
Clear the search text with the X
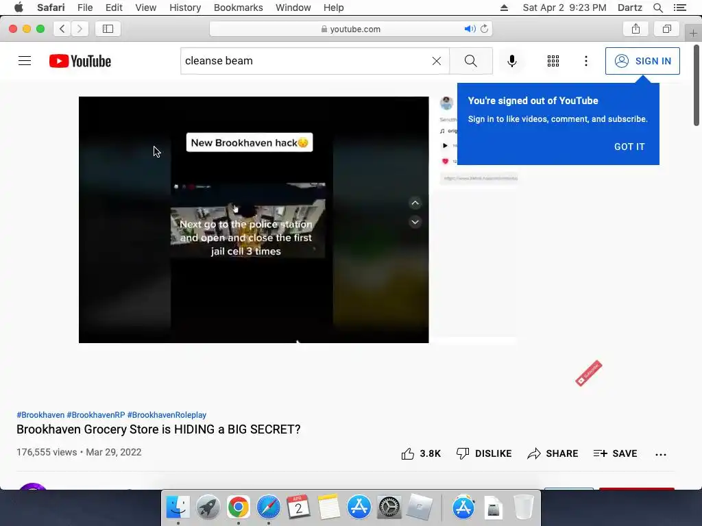(437, 61)
